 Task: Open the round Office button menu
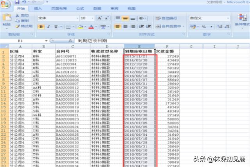click(5, 4)
